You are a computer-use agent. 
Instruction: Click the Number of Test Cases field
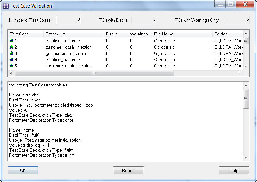68,20
